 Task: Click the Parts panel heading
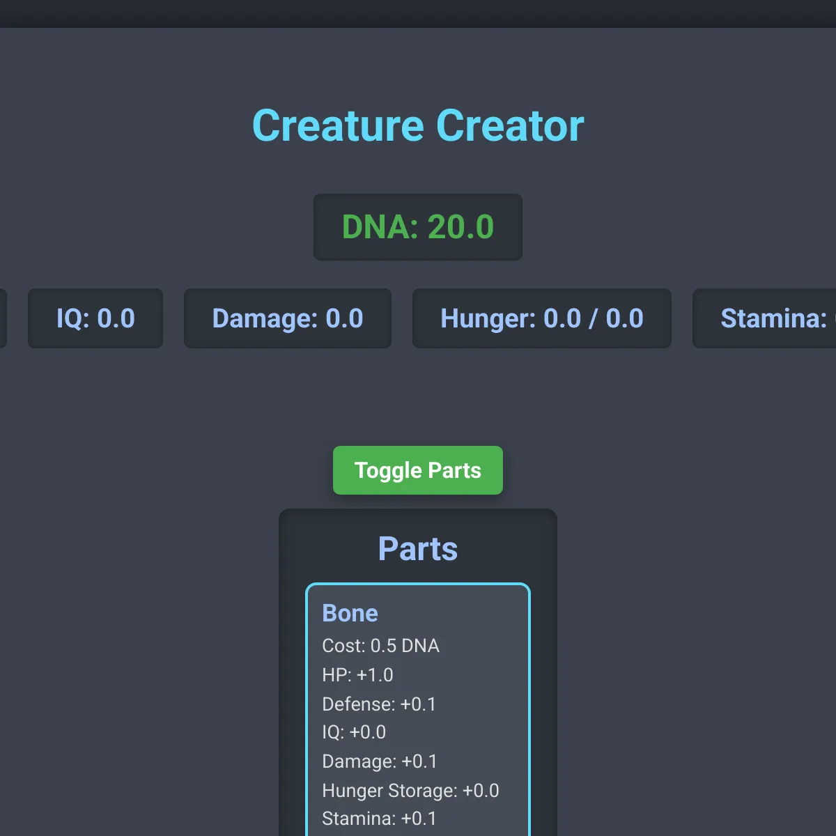pos(417,549)
